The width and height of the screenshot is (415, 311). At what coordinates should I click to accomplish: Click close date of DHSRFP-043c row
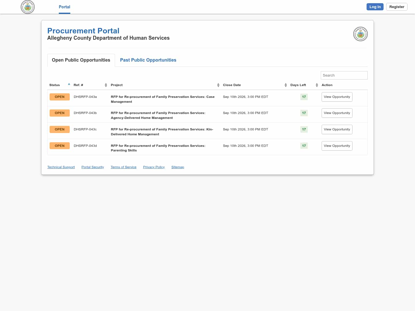click(x=246, y=129)
